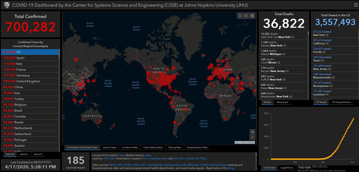Open the hamburger menu icon

coord(355,5)
